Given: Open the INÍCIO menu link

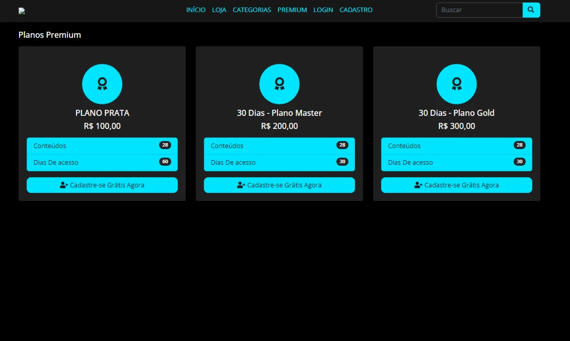Looking at the screenshot, I should (x=196, y=10).
